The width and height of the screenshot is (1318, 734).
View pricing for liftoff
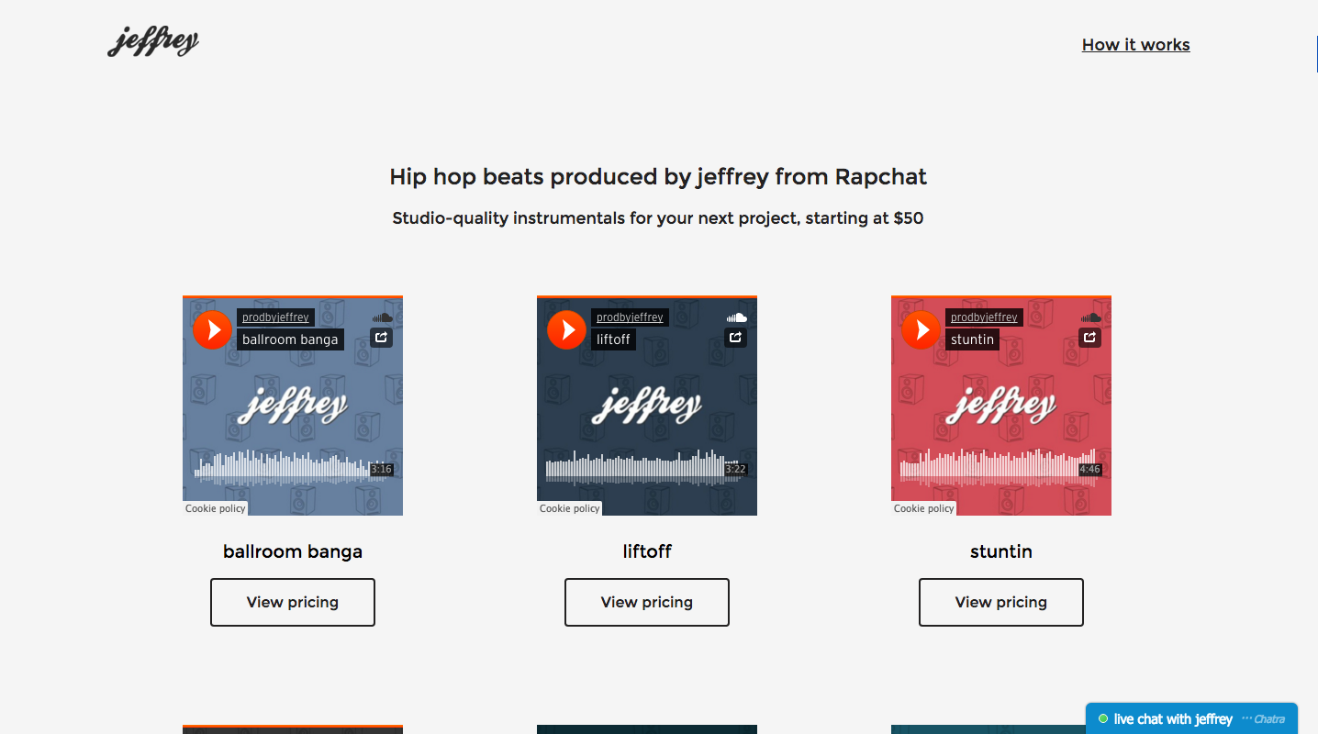coord(646,602)
